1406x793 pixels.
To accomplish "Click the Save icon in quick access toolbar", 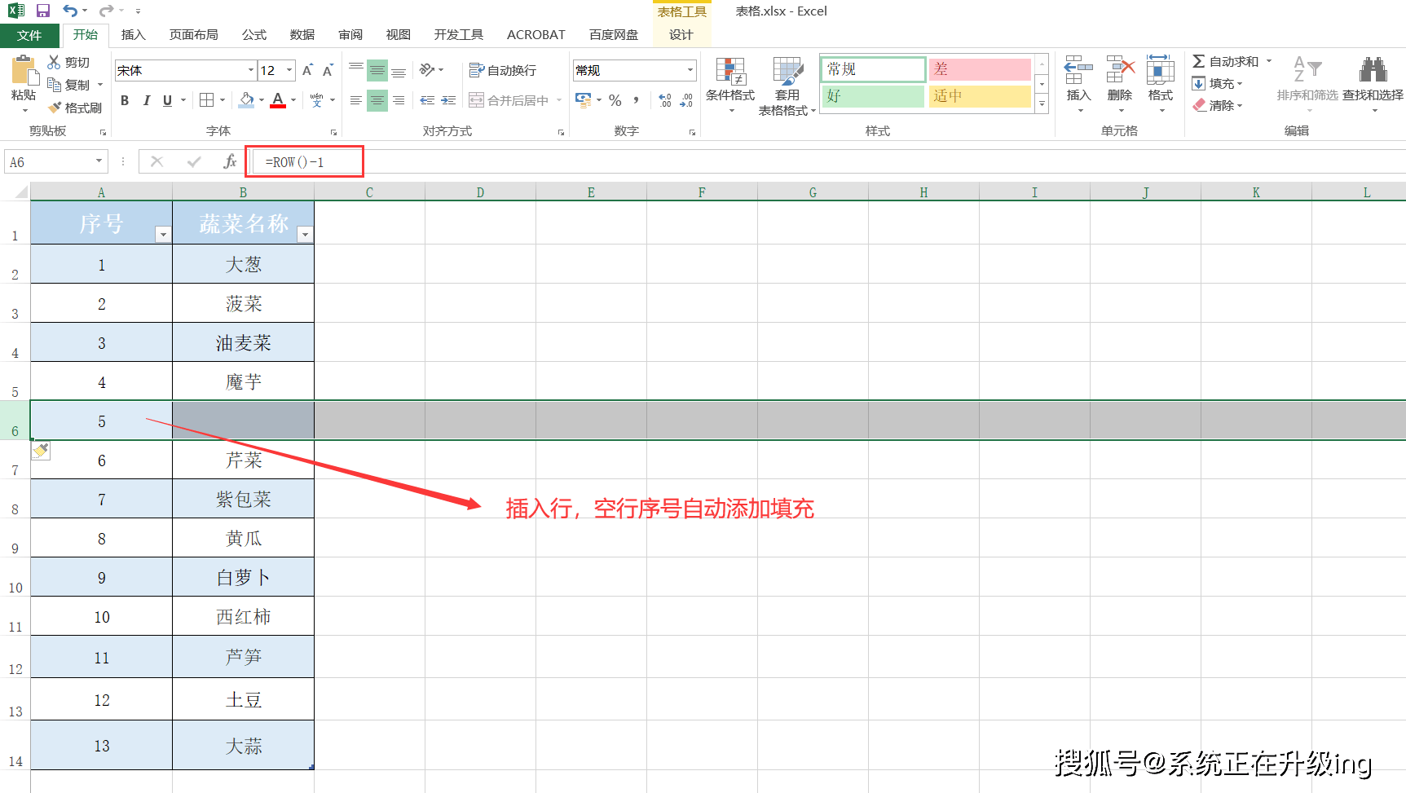I will coord(43,11).
